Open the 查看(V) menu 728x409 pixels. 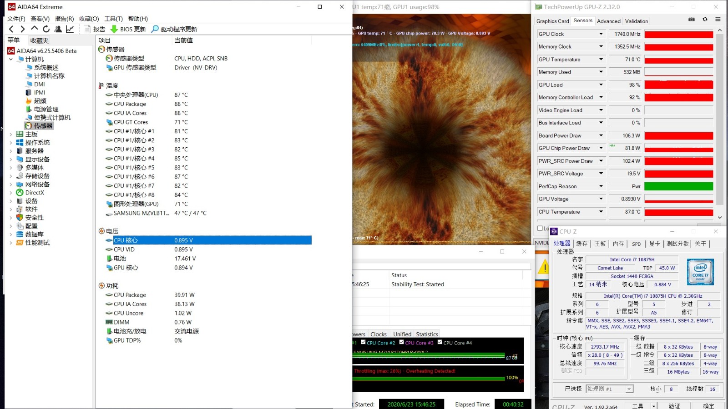[40, 19]
